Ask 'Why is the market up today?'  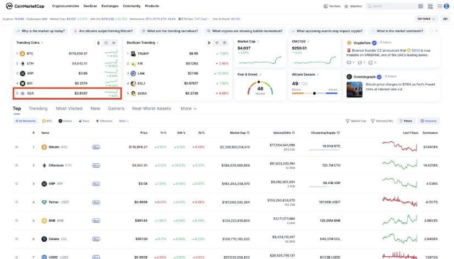(x=41, y=31)
